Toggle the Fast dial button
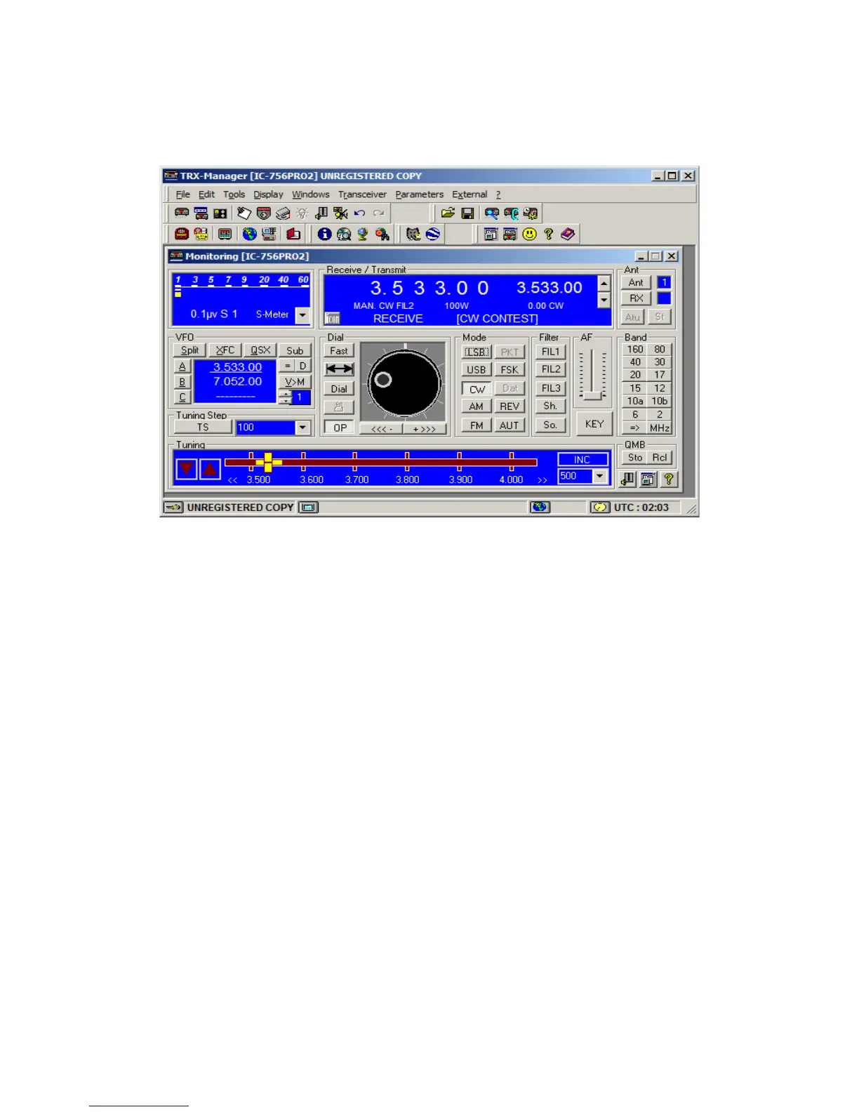Viewport: 859px width, 1112px height. 339,351
